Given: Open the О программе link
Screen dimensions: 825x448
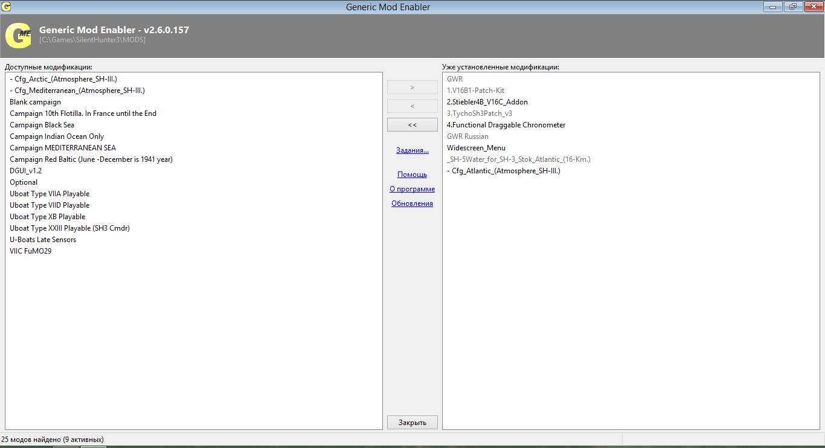Looking at the screenshot, I should click(412, 189).
